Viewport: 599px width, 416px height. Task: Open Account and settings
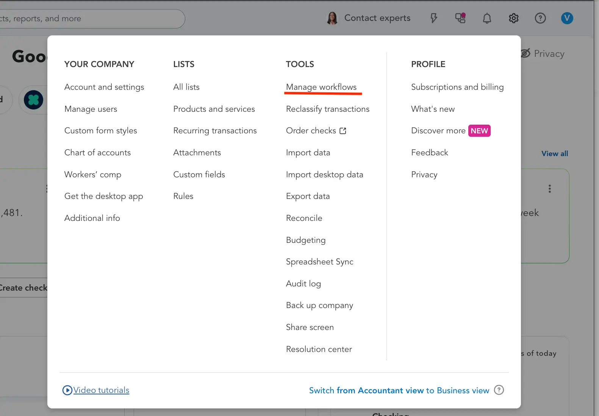pyautogui.click(x=104, y=87)
